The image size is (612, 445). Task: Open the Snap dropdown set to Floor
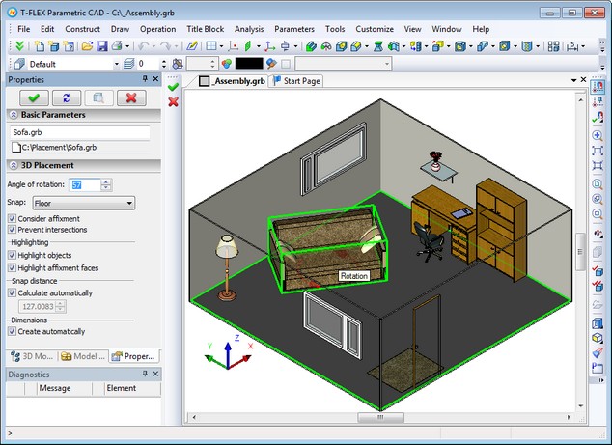click(83, 203)
